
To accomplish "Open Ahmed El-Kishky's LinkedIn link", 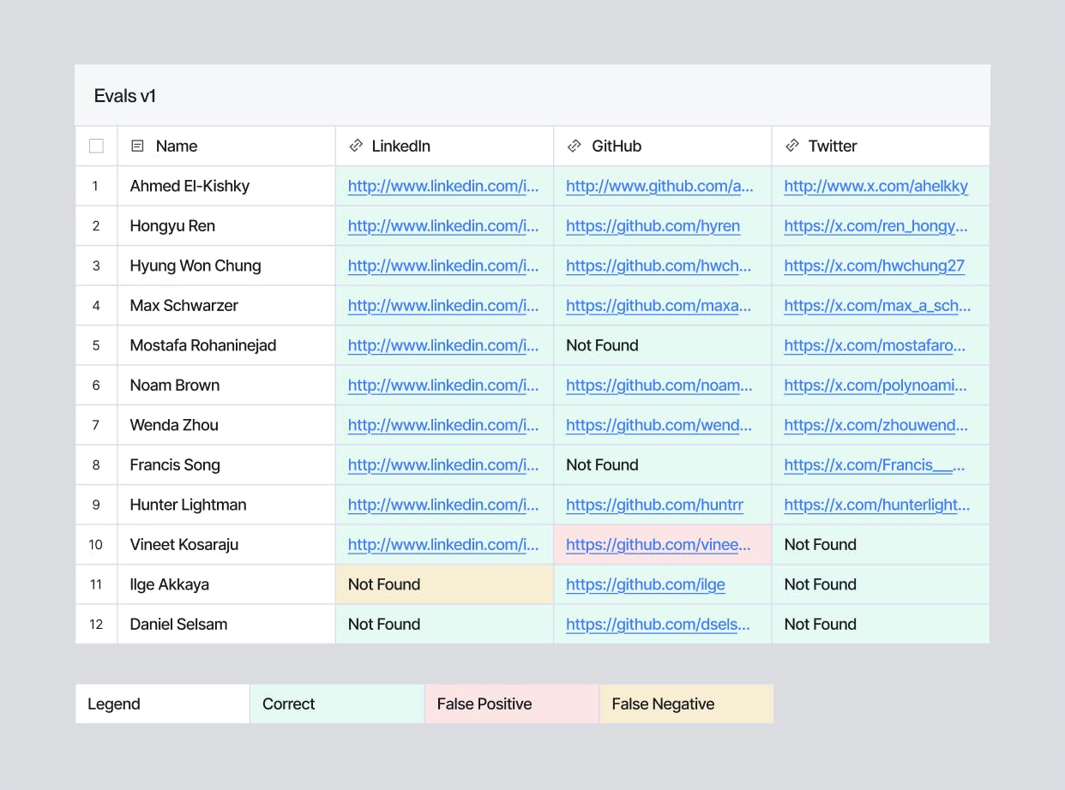I will tap(443, 187).
